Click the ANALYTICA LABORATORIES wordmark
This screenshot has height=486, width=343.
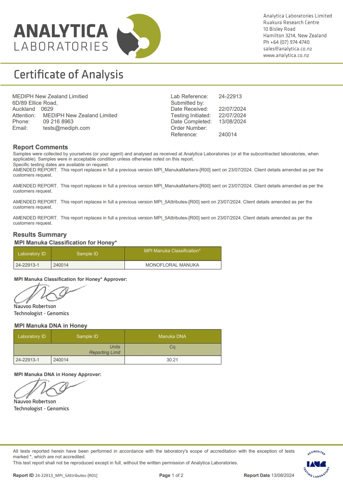tap(61, 38)
